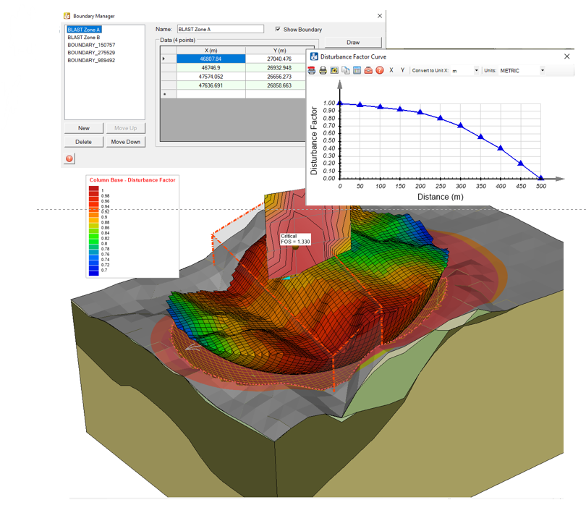Select BOUNDARY_150757 in the list
586x513 pixels.
pyautogui.click(x=91, y=45)
